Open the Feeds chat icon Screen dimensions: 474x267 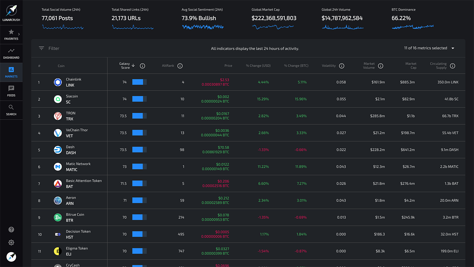pyautogui.click(x=11, y=89)
